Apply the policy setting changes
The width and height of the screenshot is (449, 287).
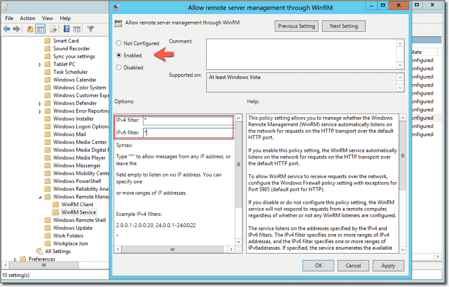click(388, 265)
